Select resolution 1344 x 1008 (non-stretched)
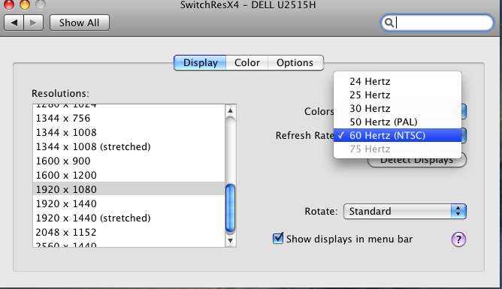The width and height of the screenshot is (502, 289). point(129,132)
